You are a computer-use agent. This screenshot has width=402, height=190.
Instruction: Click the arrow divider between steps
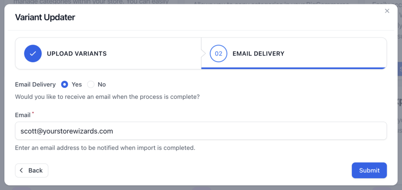[x=203, y=54]
